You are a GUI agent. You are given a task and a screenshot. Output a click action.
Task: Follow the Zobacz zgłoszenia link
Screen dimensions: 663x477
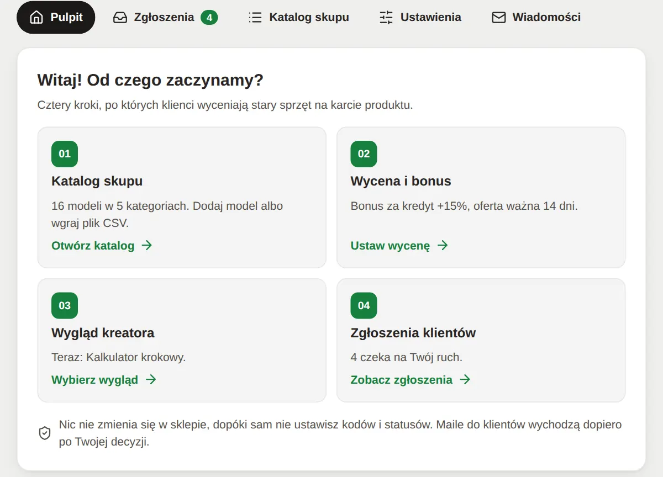point(411,380)
